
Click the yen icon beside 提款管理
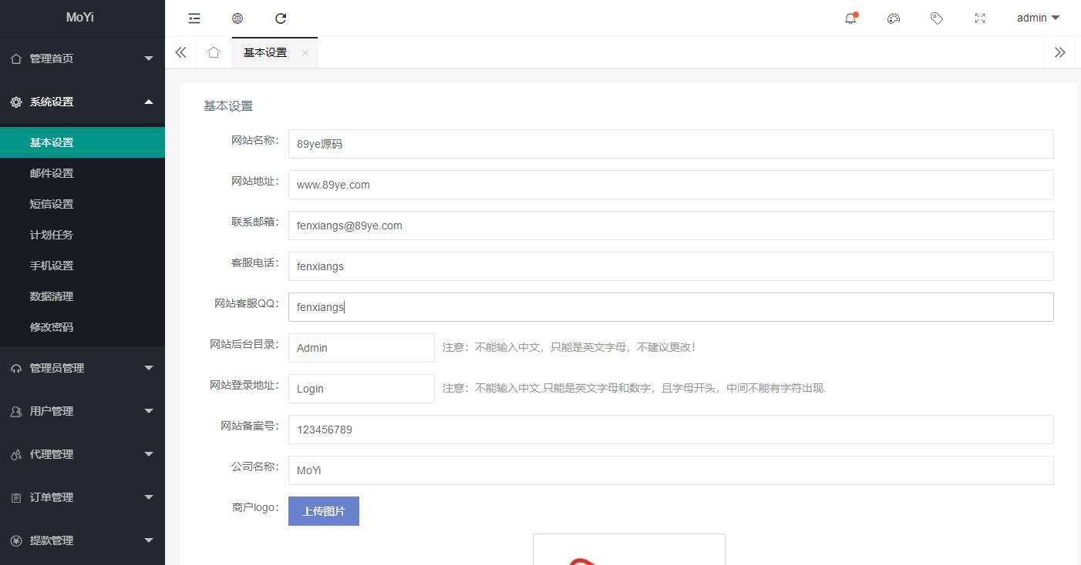pos(16,540)
